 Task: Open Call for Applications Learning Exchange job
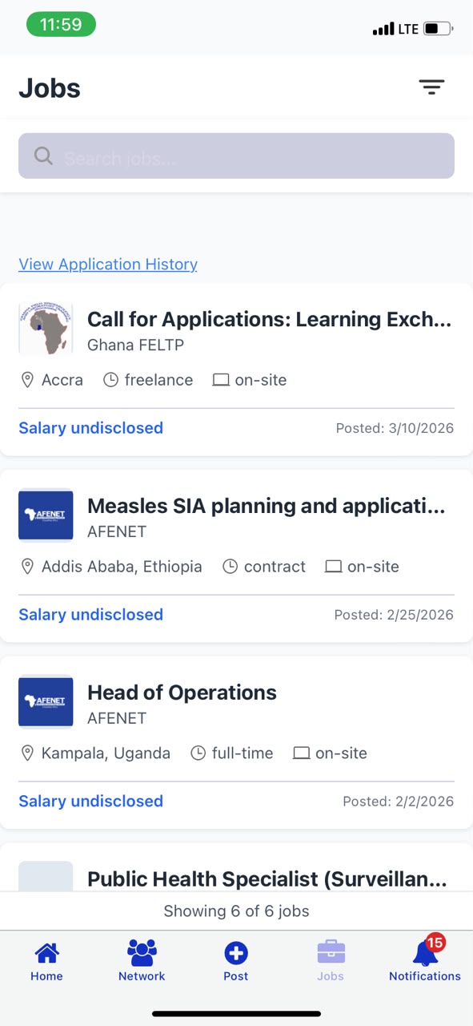click(269, 319)
